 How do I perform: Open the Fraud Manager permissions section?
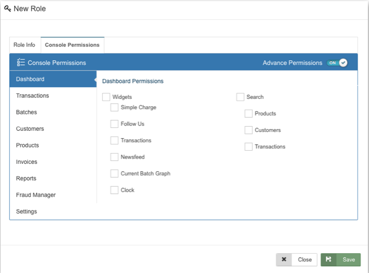pos(36,195)
